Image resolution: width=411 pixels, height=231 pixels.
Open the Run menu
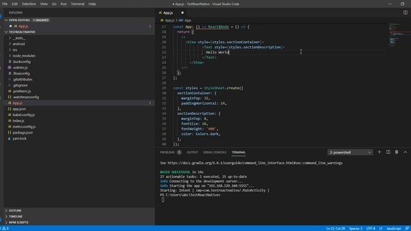pyautogui.click(x=64, y=4)
